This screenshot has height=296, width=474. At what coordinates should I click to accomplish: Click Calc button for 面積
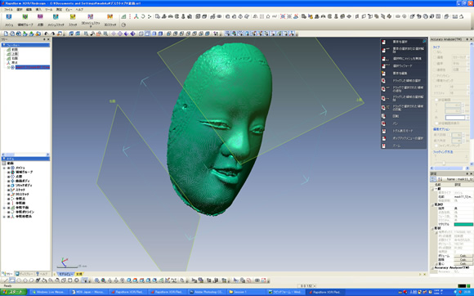[x=463, y=260]
